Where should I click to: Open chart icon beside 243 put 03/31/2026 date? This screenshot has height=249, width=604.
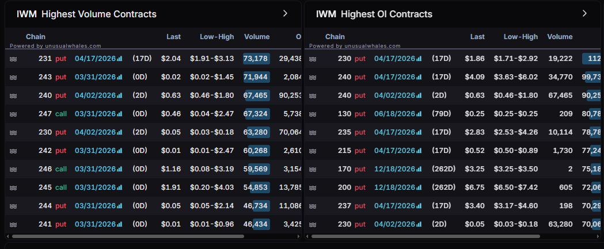click(x=119, y=78)
